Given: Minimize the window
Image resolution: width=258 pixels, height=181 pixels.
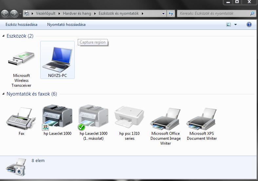Looking at the screenshot, I should (228, 2).
